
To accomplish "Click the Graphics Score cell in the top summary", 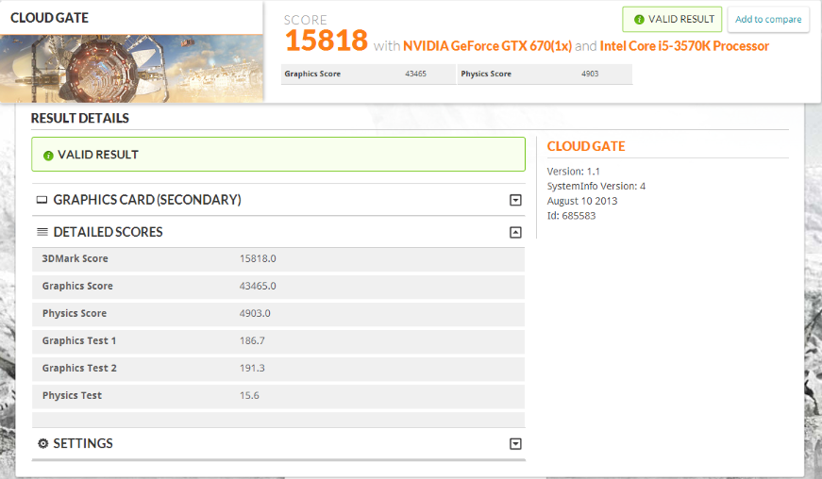I will click(x=368, y=74).
